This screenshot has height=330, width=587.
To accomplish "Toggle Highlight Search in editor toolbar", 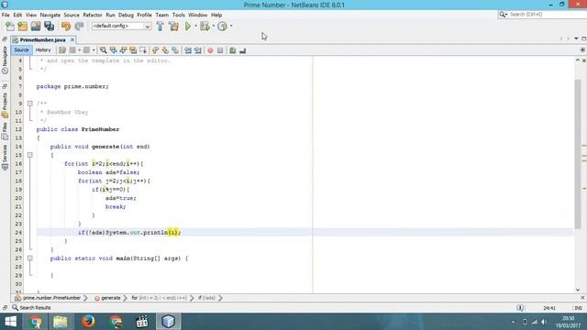I will tap(133, 50).
